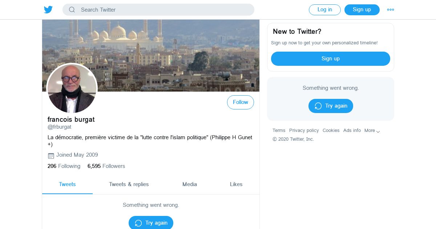Click Try again in the sidebar panel
This screenshot has width=436, height=229.
pos(331,106)
